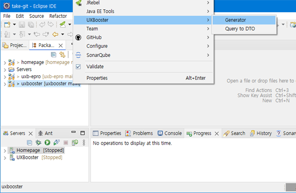Click the JRebel rocket toolbar icon

pos(63,24)
